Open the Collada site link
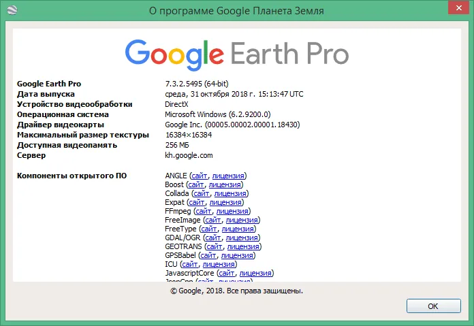474x326 pixels. point(202,193)
